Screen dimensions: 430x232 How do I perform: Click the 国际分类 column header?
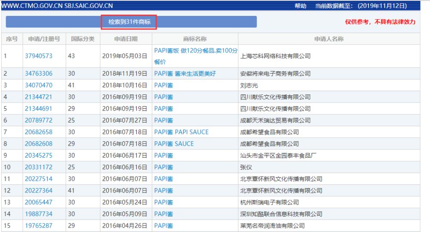(83, 39)
